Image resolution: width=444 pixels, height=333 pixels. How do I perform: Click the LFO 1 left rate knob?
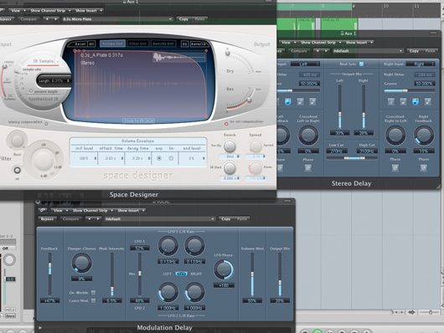point(168,246)
